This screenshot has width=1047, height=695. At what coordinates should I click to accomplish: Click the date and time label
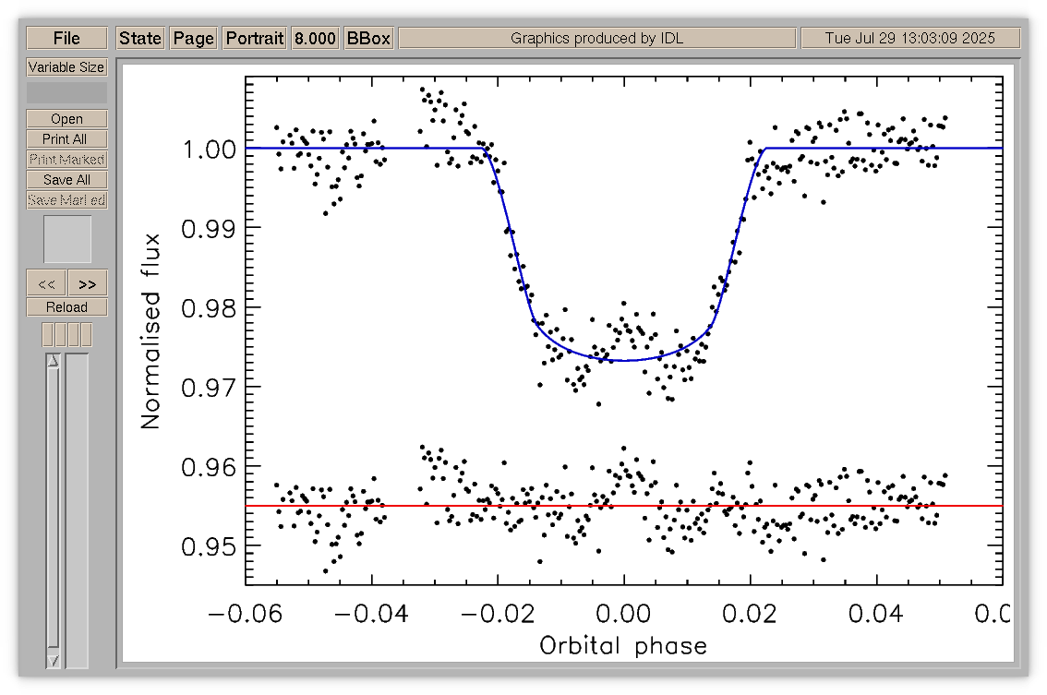910,38
